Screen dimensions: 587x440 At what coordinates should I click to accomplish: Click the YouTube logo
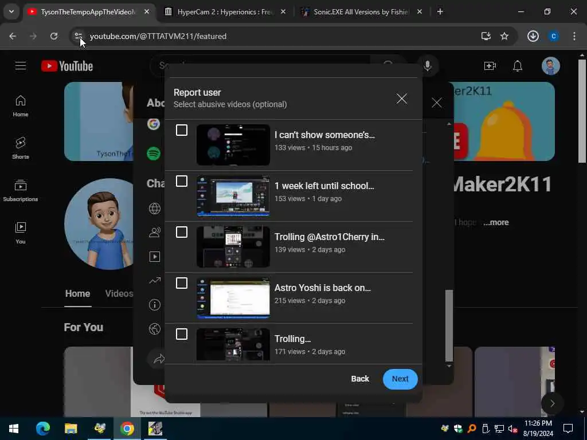coord(67,66)
